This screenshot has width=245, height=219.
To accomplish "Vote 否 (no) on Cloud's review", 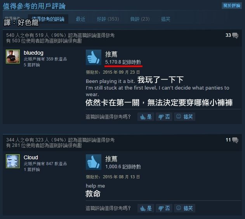I will point(164,208).
